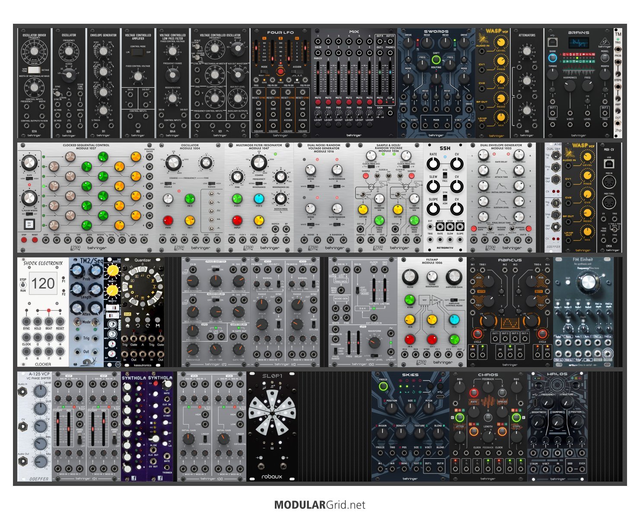640x514 pixels.
Task: Click the square wave output jack on the 921 VCO
Action: point(242,127)
